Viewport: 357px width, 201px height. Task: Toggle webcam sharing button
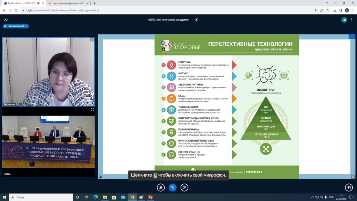tap(184, 187)
